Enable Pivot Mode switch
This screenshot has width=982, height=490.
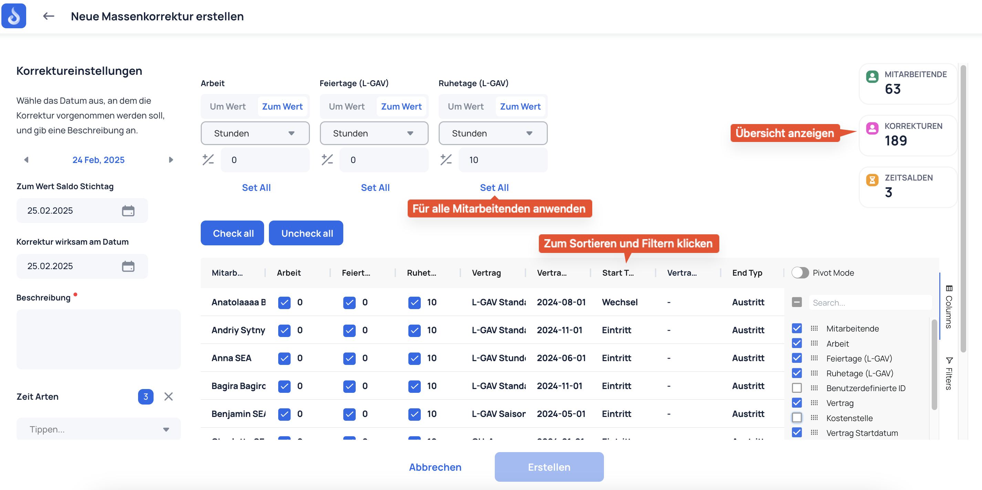click(x=800, y=273)
